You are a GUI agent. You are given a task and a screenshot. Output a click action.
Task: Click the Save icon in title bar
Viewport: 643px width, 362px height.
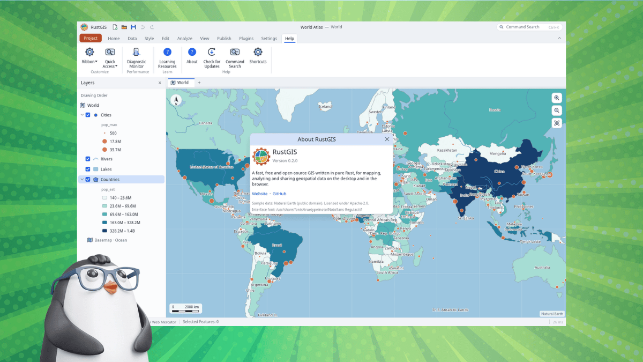coord(133,27)
